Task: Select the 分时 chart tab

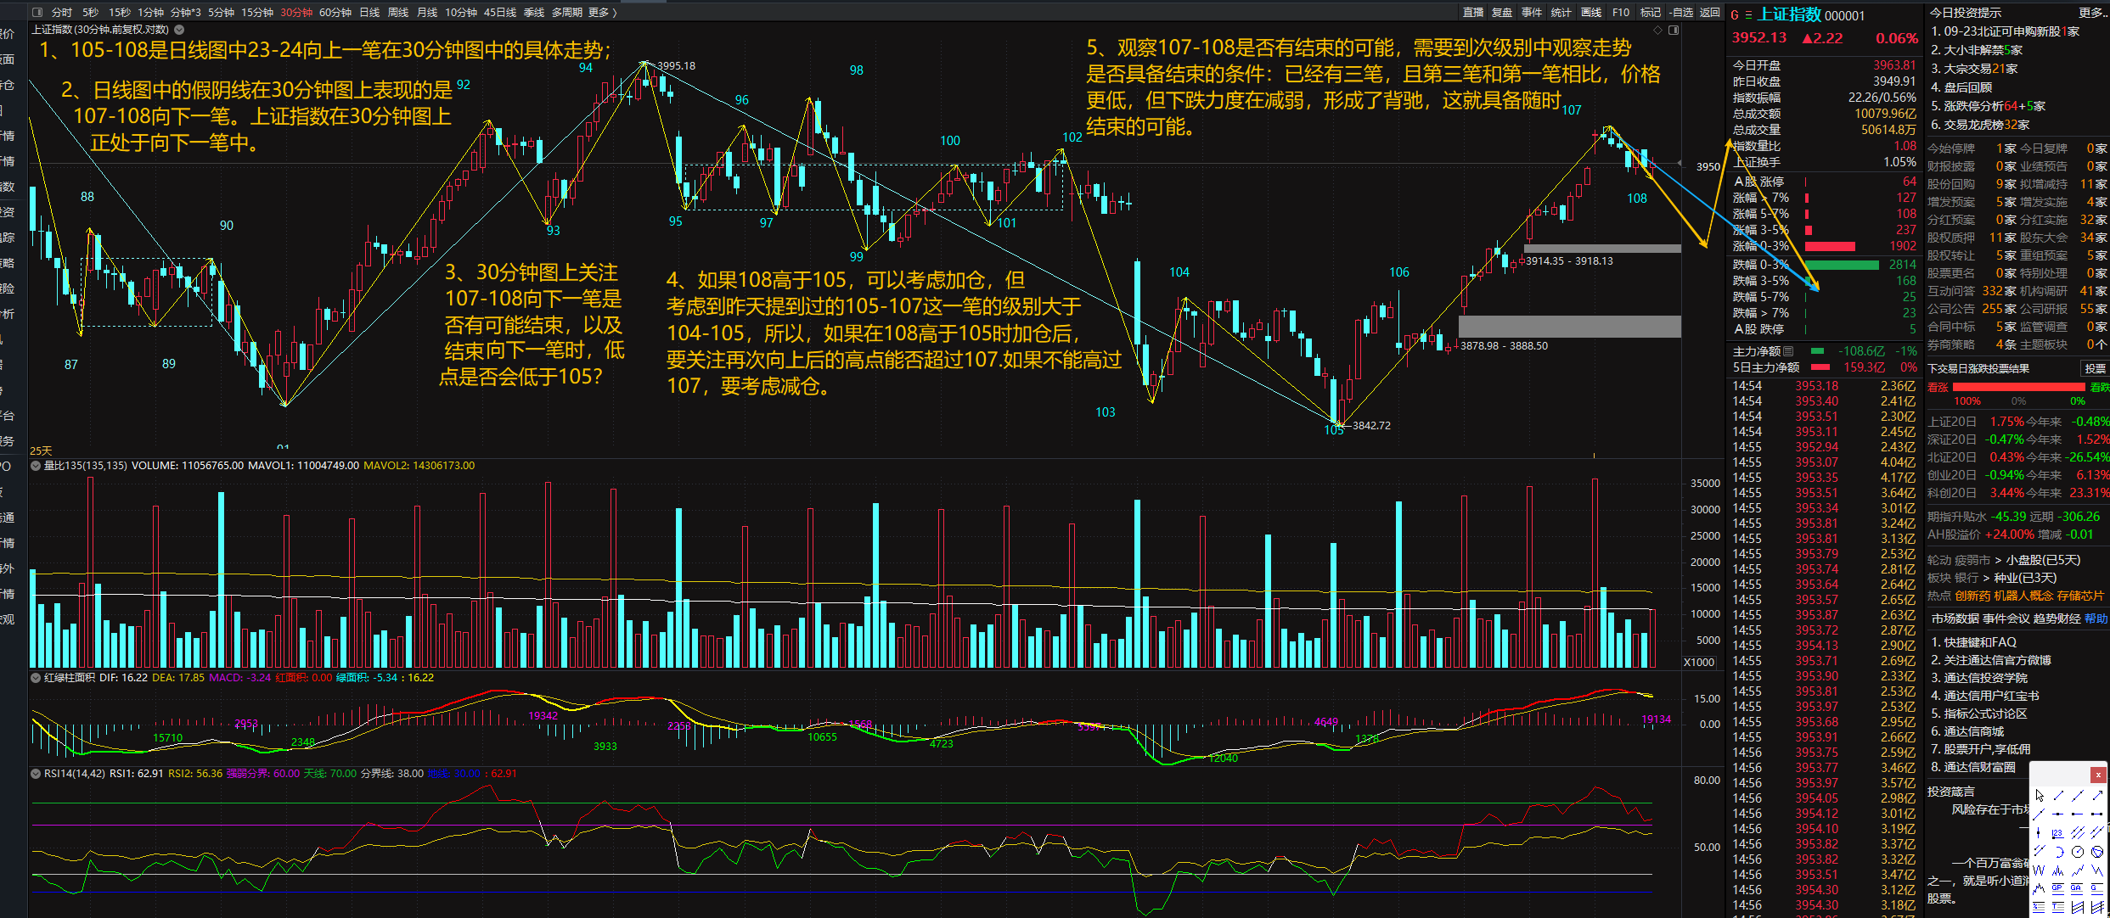Action: tap(62, 13)
